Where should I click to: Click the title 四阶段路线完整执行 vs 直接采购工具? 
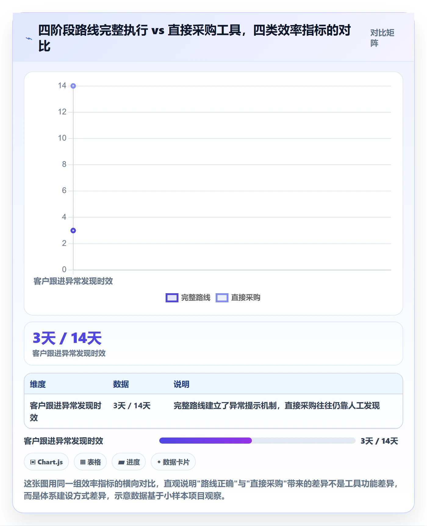click(195, 38)
